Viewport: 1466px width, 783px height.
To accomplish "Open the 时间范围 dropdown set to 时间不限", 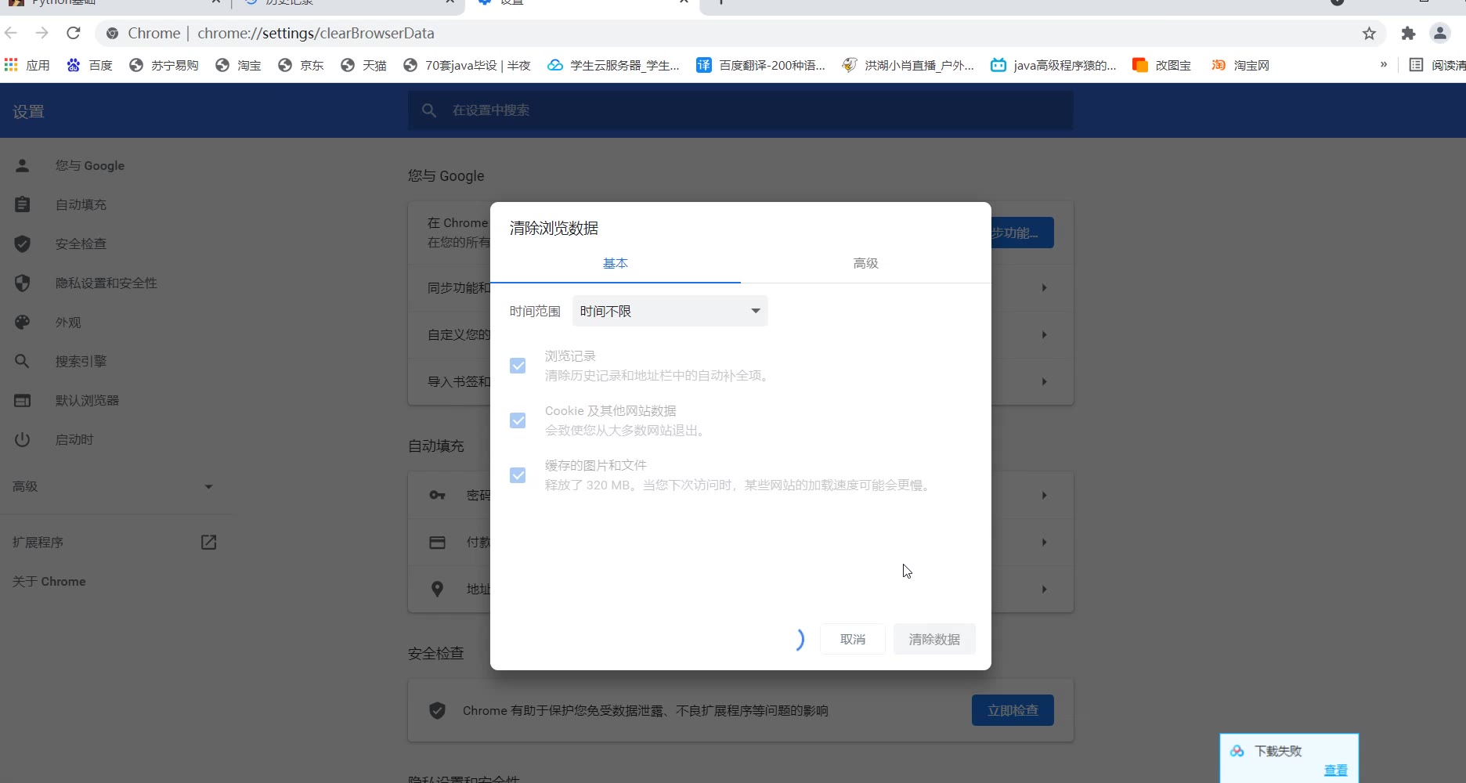I will pyautogui.click(x=670, y=311).
